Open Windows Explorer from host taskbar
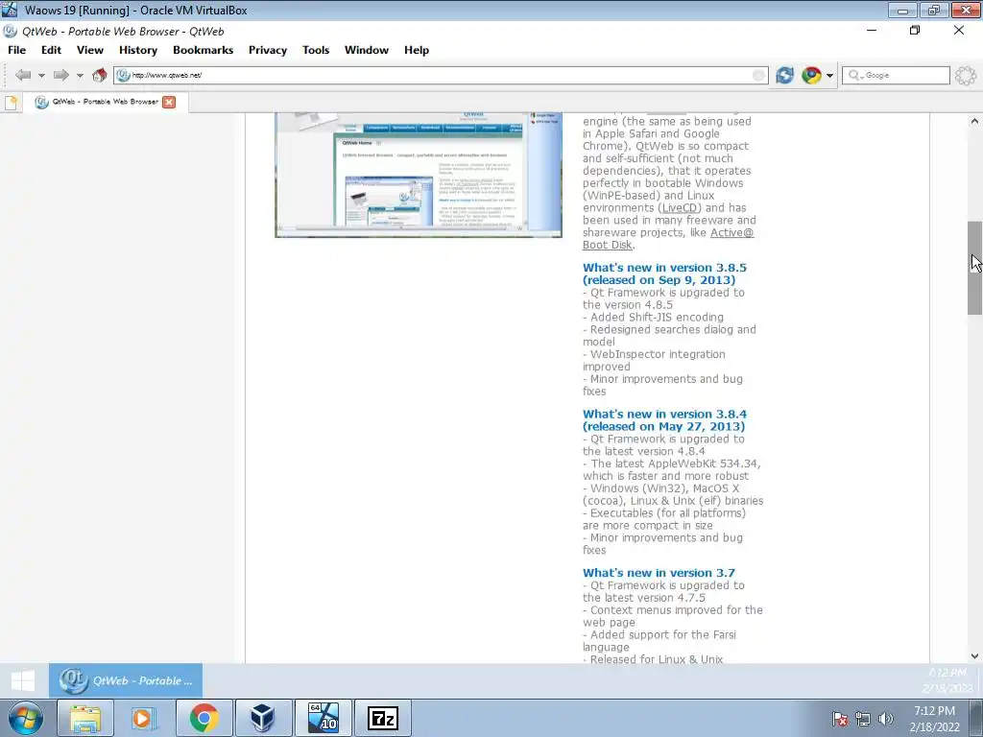Viewport: 983px width, 737px height. coord(85,719)
